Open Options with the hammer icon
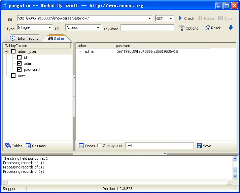 coord(181,28)
